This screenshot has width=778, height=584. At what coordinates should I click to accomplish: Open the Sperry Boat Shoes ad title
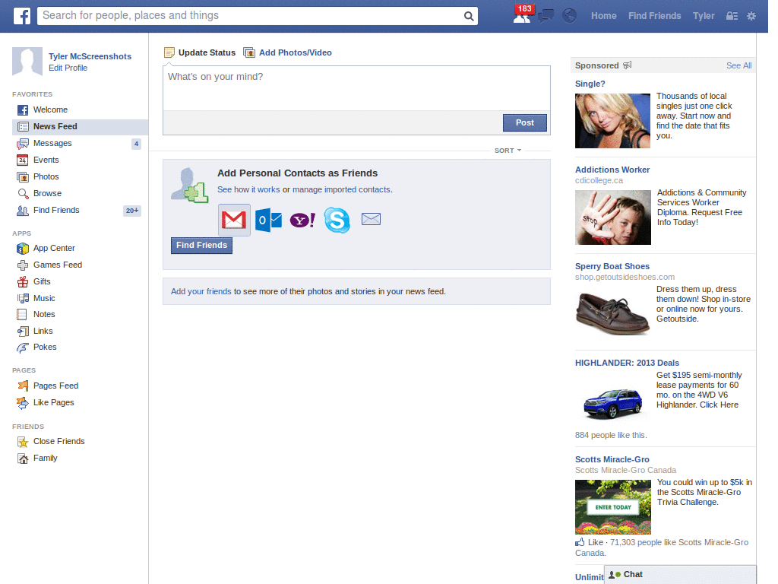(x=612, y=267)
